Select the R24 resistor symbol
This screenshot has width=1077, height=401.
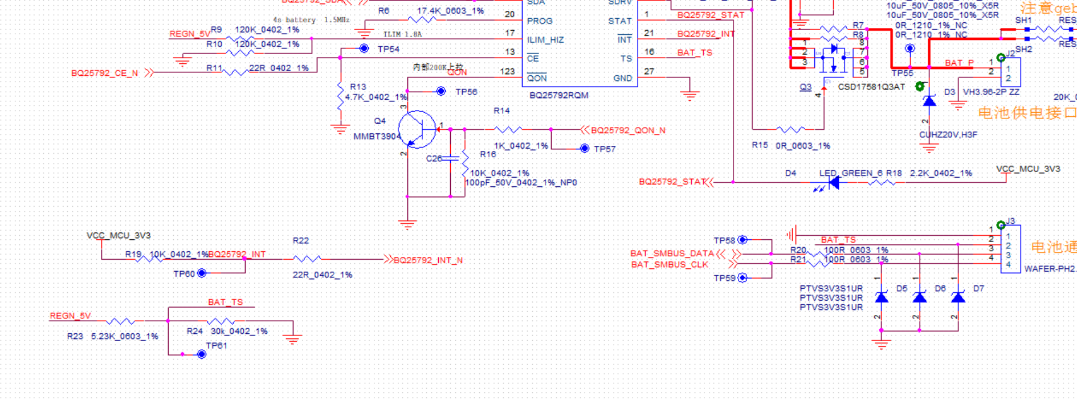pyautogui.click(x=221, y=321)
